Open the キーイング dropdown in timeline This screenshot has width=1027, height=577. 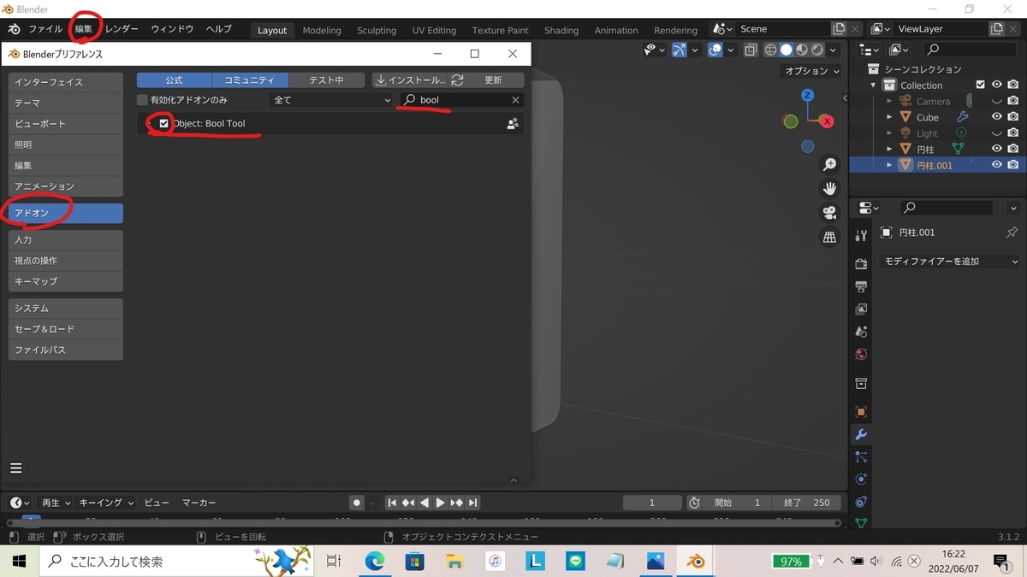coord(107,503)
